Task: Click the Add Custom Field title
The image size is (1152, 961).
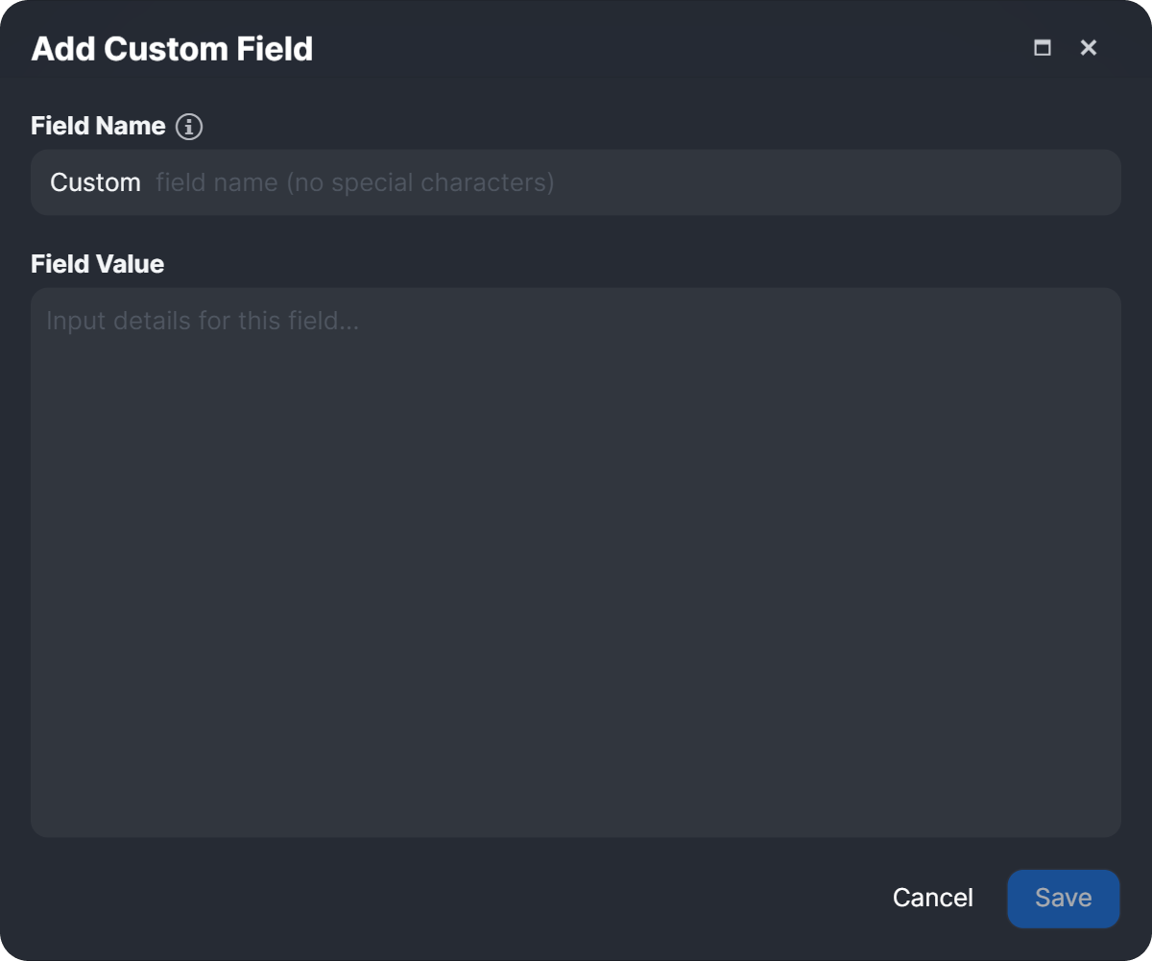Action: click(172, 49)
